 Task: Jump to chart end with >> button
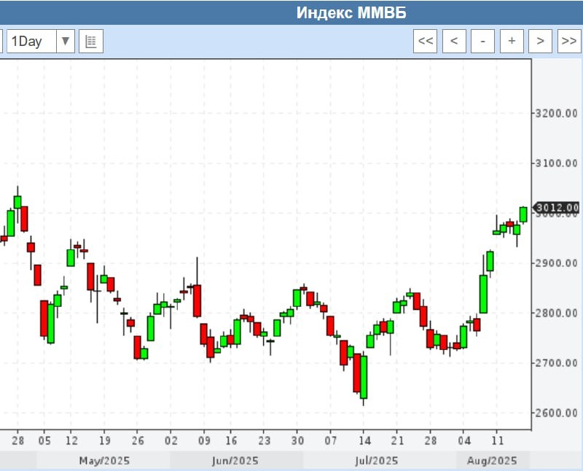569,41
